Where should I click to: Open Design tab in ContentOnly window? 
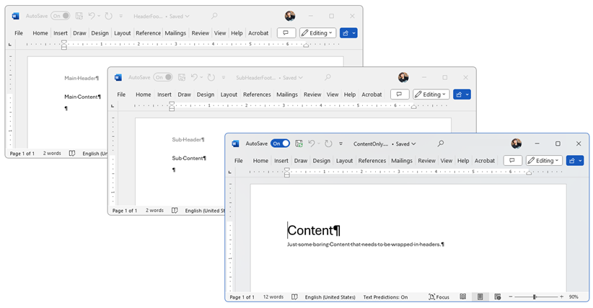pyautogui.click(x=322, y=161)
